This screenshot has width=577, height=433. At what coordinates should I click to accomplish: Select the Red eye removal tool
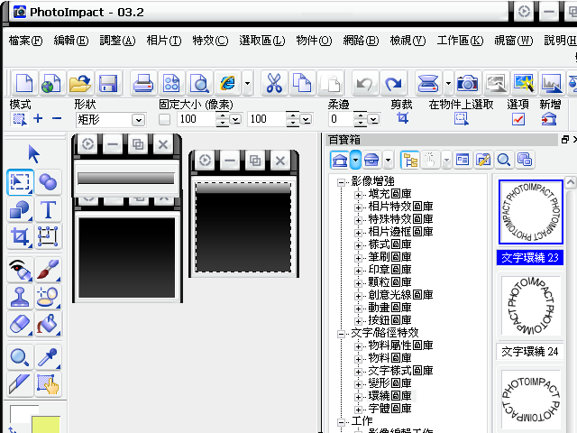(20, 270)
